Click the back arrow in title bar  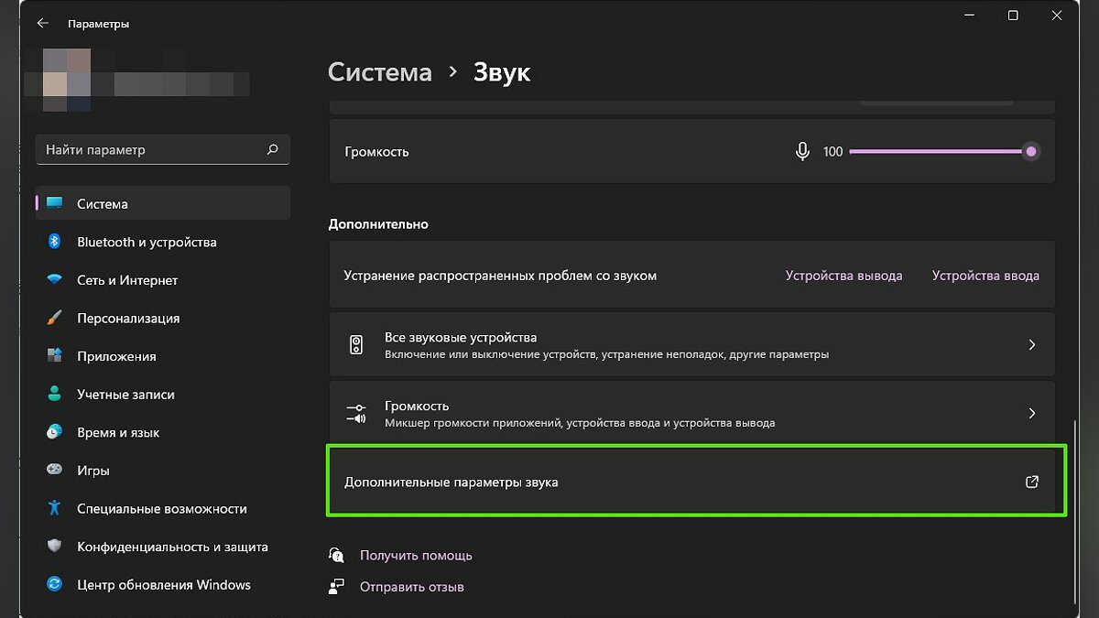42,23
